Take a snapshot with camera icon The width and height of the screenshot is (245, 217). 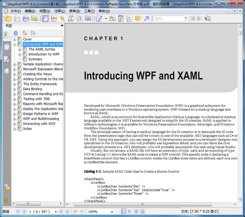[x=88, y=19]
